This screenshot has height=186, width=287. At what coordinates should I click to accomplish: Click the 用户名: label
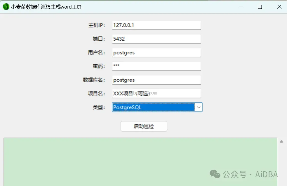[x=96, y=53]
